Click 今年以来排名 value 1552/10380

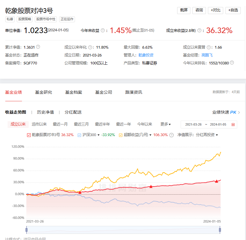click(219, 63)
